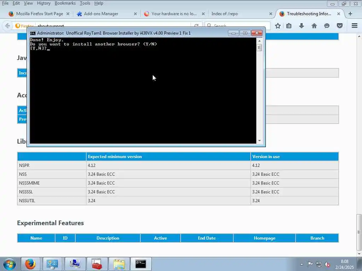
Task: Show hidden tray icons arrow
Action: [x=302, y=264]
